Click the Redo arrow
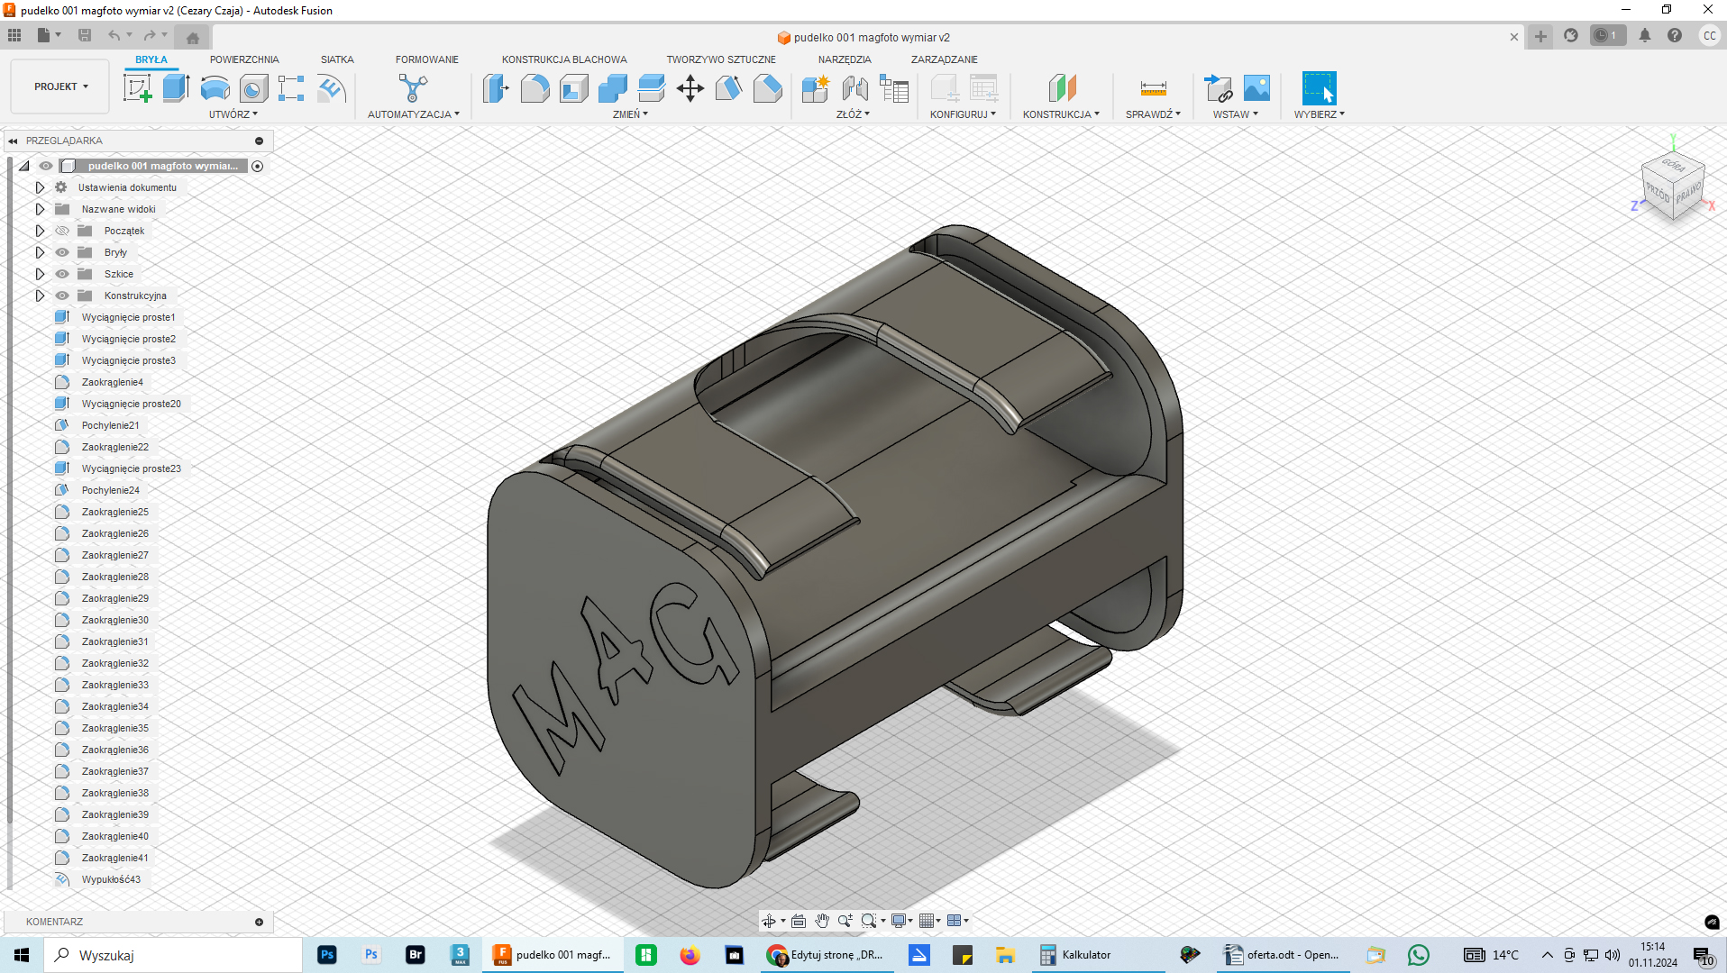 pyautogui.click(x=150, y=35)
